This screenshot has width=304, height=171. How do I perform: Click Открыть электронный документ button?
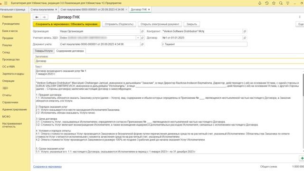tap(160, 24)
